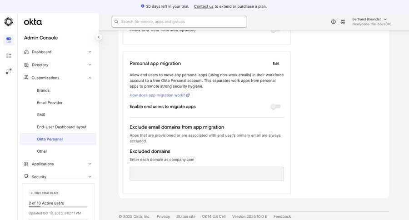Click the search magnifier icon
The image size is (409, 220).
pyautogui.click(x=116, y=22)
